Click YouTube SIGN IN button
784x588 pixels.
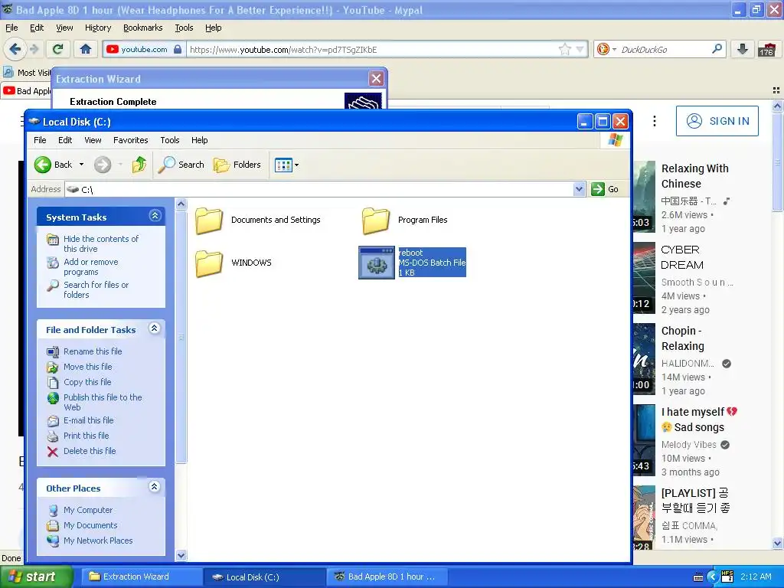tap(717, 121)
